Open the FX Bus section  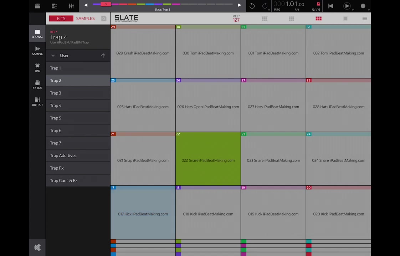point(37,85)
